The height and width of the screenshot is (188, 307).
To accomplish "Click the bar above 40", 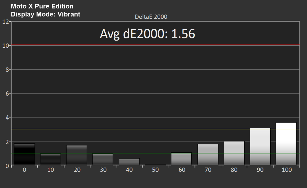I will coord(129,162).
